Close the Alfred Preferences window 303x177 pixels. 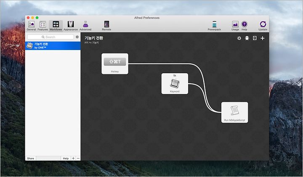pos(28,18)
